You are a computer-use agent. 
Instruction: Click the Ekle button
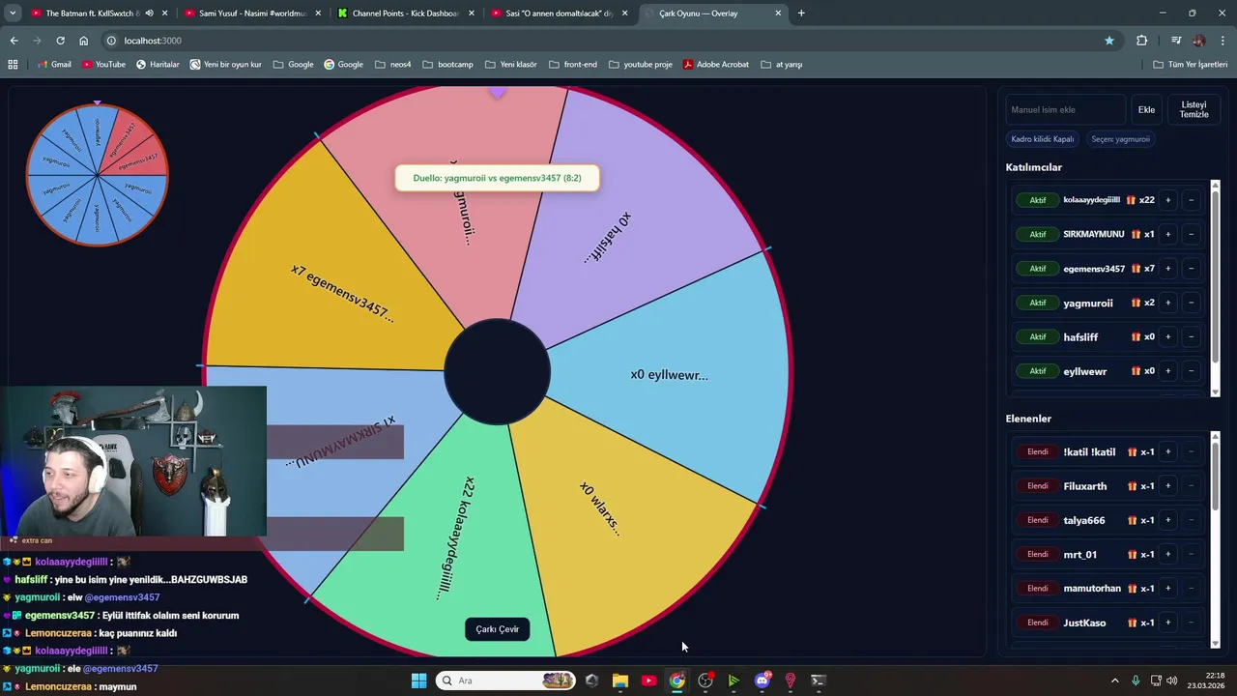[1146, 110]
